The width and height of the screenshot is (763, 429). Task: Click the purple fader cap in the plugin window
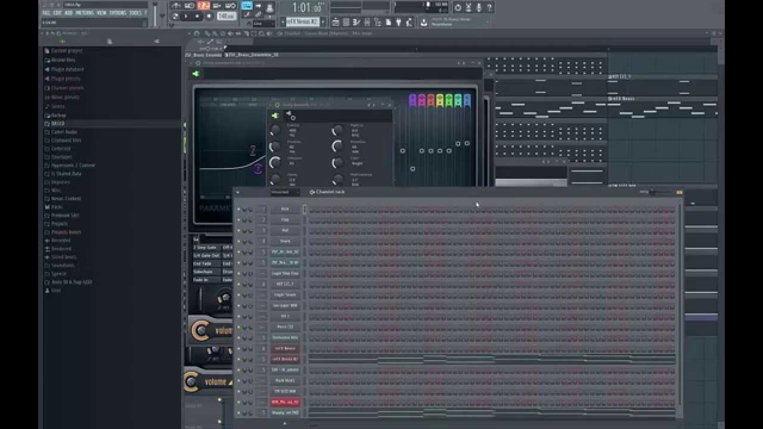coord(412,100)
